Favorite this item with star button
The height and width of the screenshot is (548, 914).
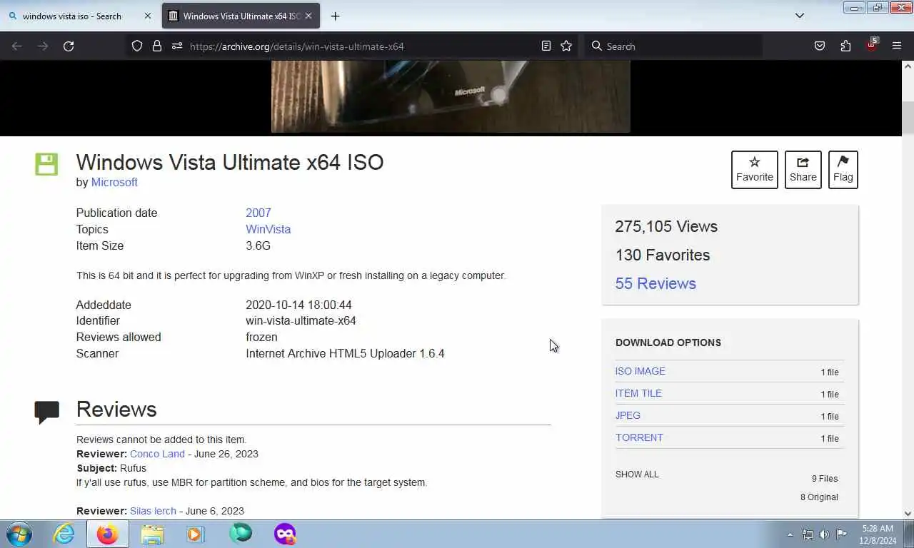[755, 170]
